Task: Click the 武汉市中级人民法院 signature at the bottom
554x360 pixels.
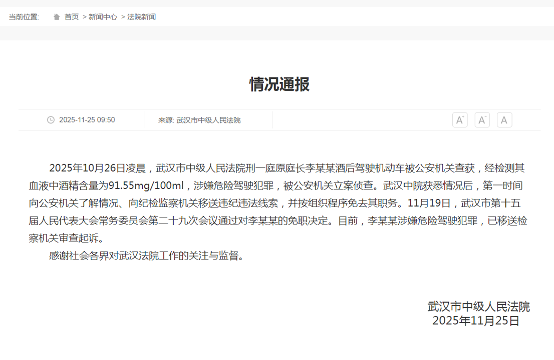Action: coord(478,306)
